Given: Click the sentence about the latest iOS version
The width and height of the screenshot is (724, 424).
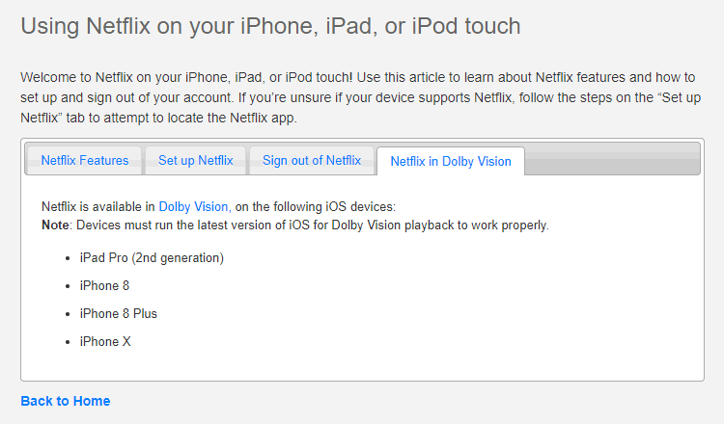Looking at the screenshot, I should point(312,225).
